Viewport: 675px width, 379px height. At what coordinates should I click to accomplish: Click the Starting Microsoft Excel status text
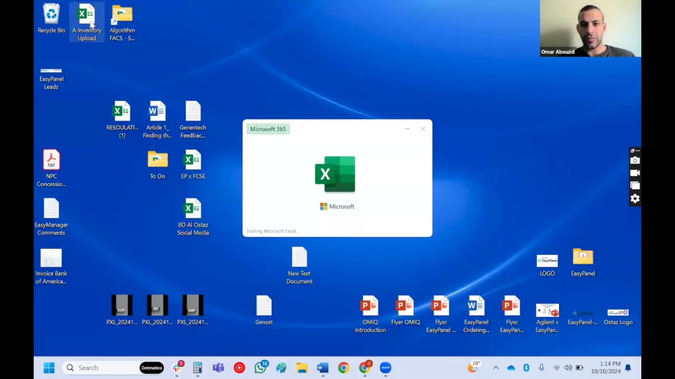[x=272, y=231]
